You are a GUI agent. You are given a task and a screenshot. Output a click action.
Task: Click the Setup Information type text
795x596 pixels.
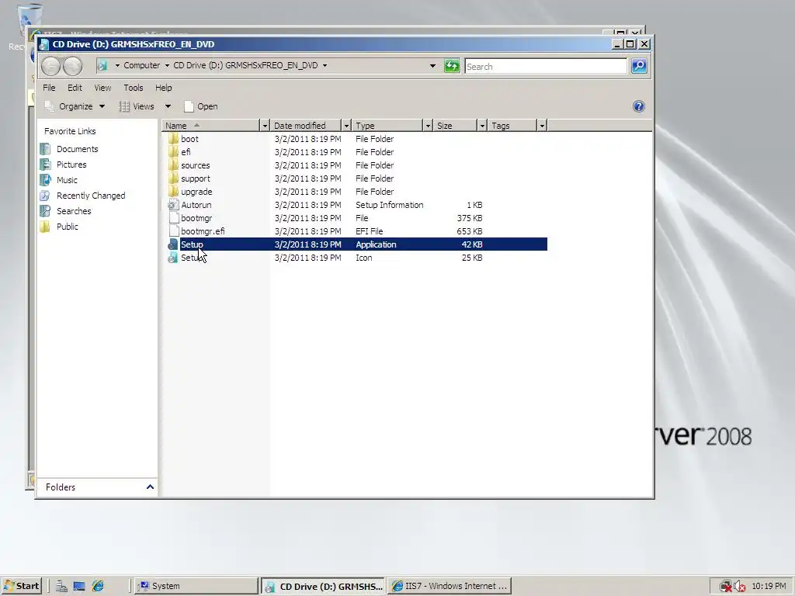(x=390, y=205)
